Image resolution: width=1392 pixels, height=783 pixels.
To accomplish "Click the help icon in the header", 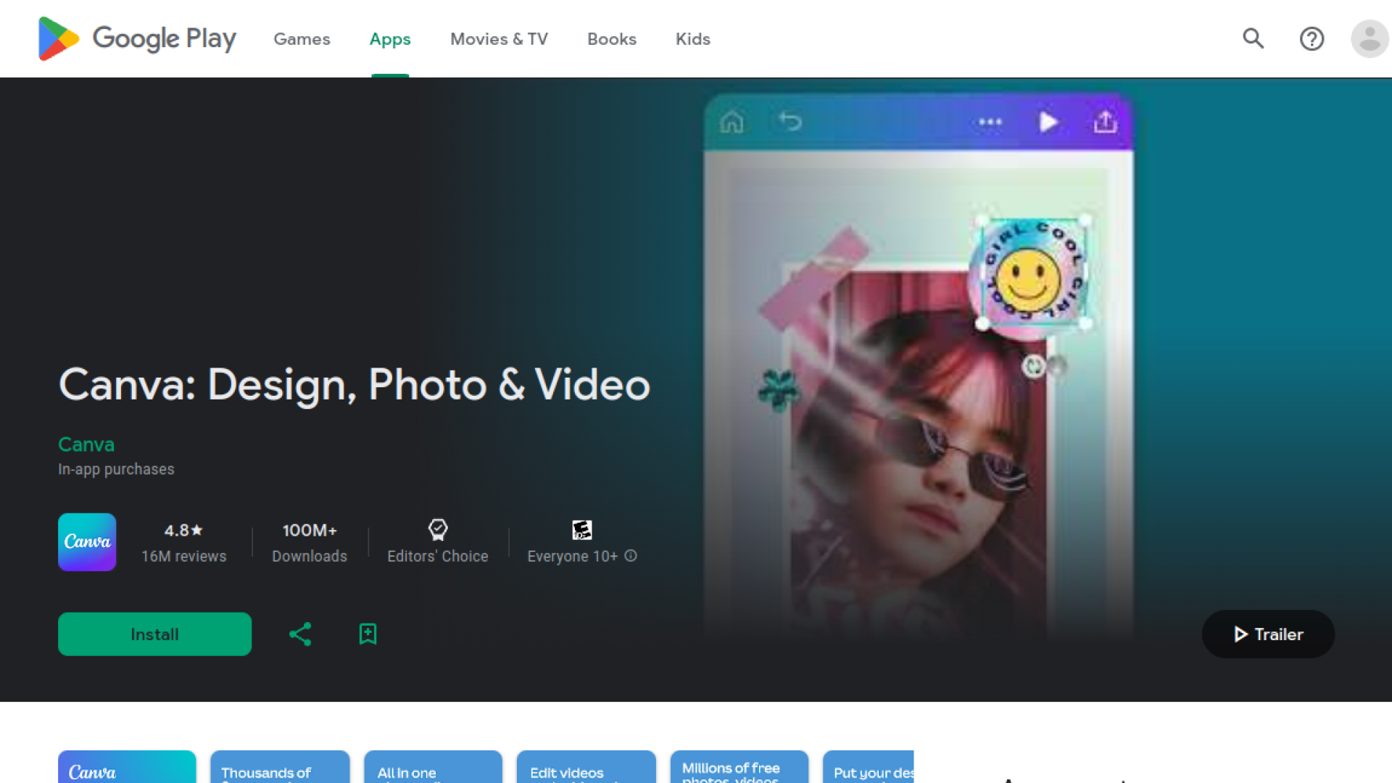I will coord(1312,38).
